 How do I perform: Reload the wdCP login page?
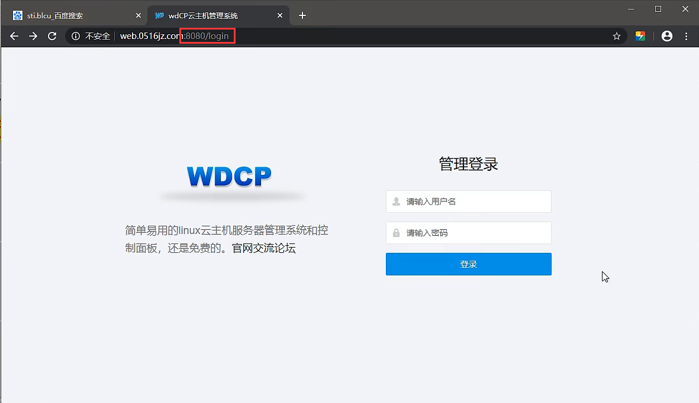point(52,36)
